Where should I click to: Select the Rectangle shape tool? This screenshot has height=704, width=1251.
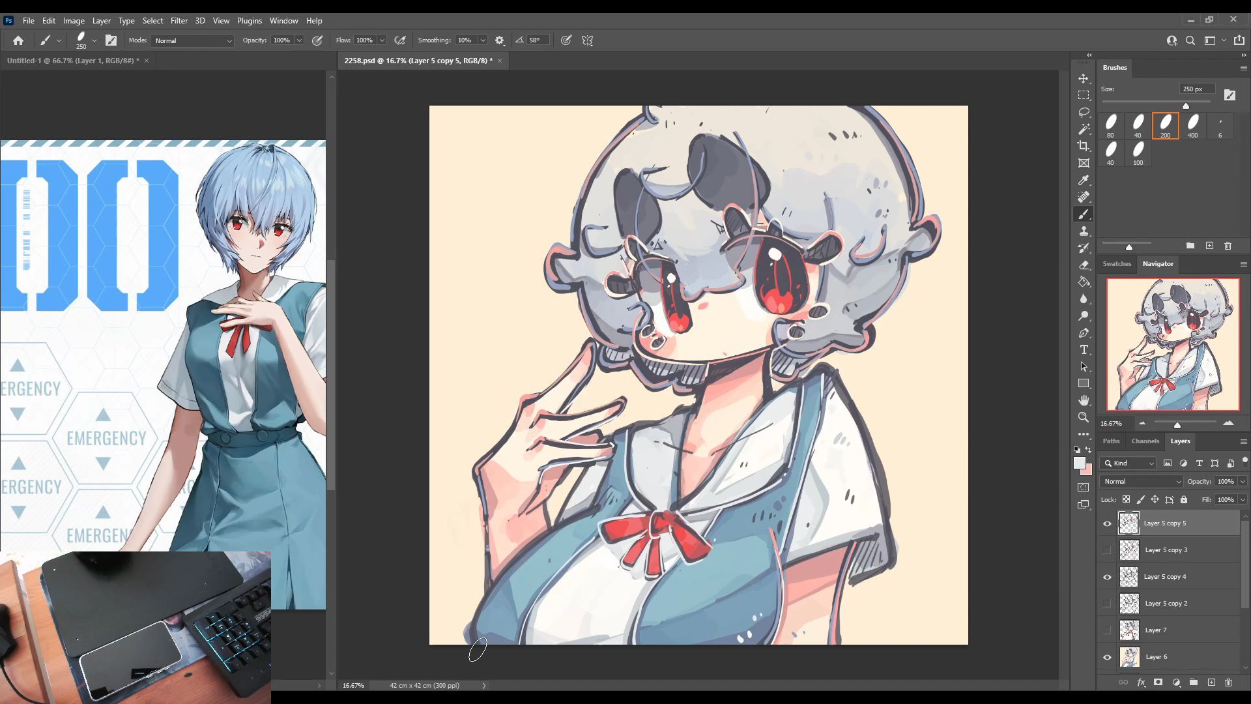(1084, 383)
